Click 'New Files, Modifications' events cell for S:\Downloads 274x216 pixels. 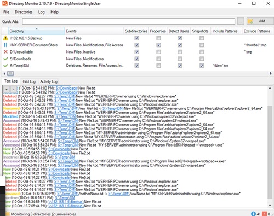pos(85,59)
